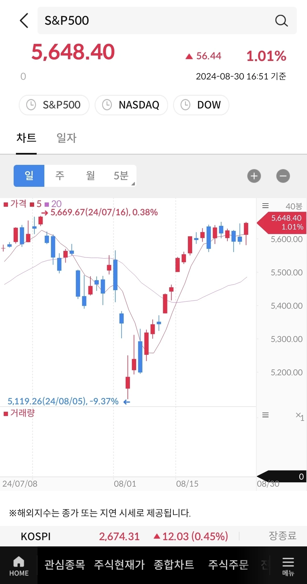Select the NASDAQ index chip
Viewport: 307px width, 584px height.
pos(131,105)
